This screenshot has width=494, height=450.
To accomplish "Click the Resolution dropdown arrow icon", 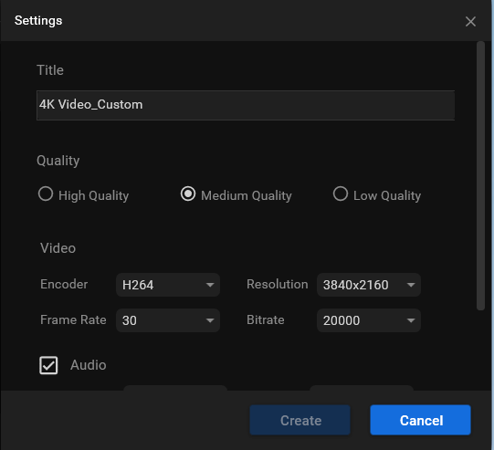I will (x=411, y=285).
